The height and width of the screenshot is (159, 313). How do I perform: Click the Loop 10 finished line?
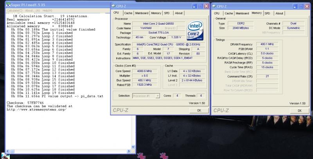tap(43, 63)
